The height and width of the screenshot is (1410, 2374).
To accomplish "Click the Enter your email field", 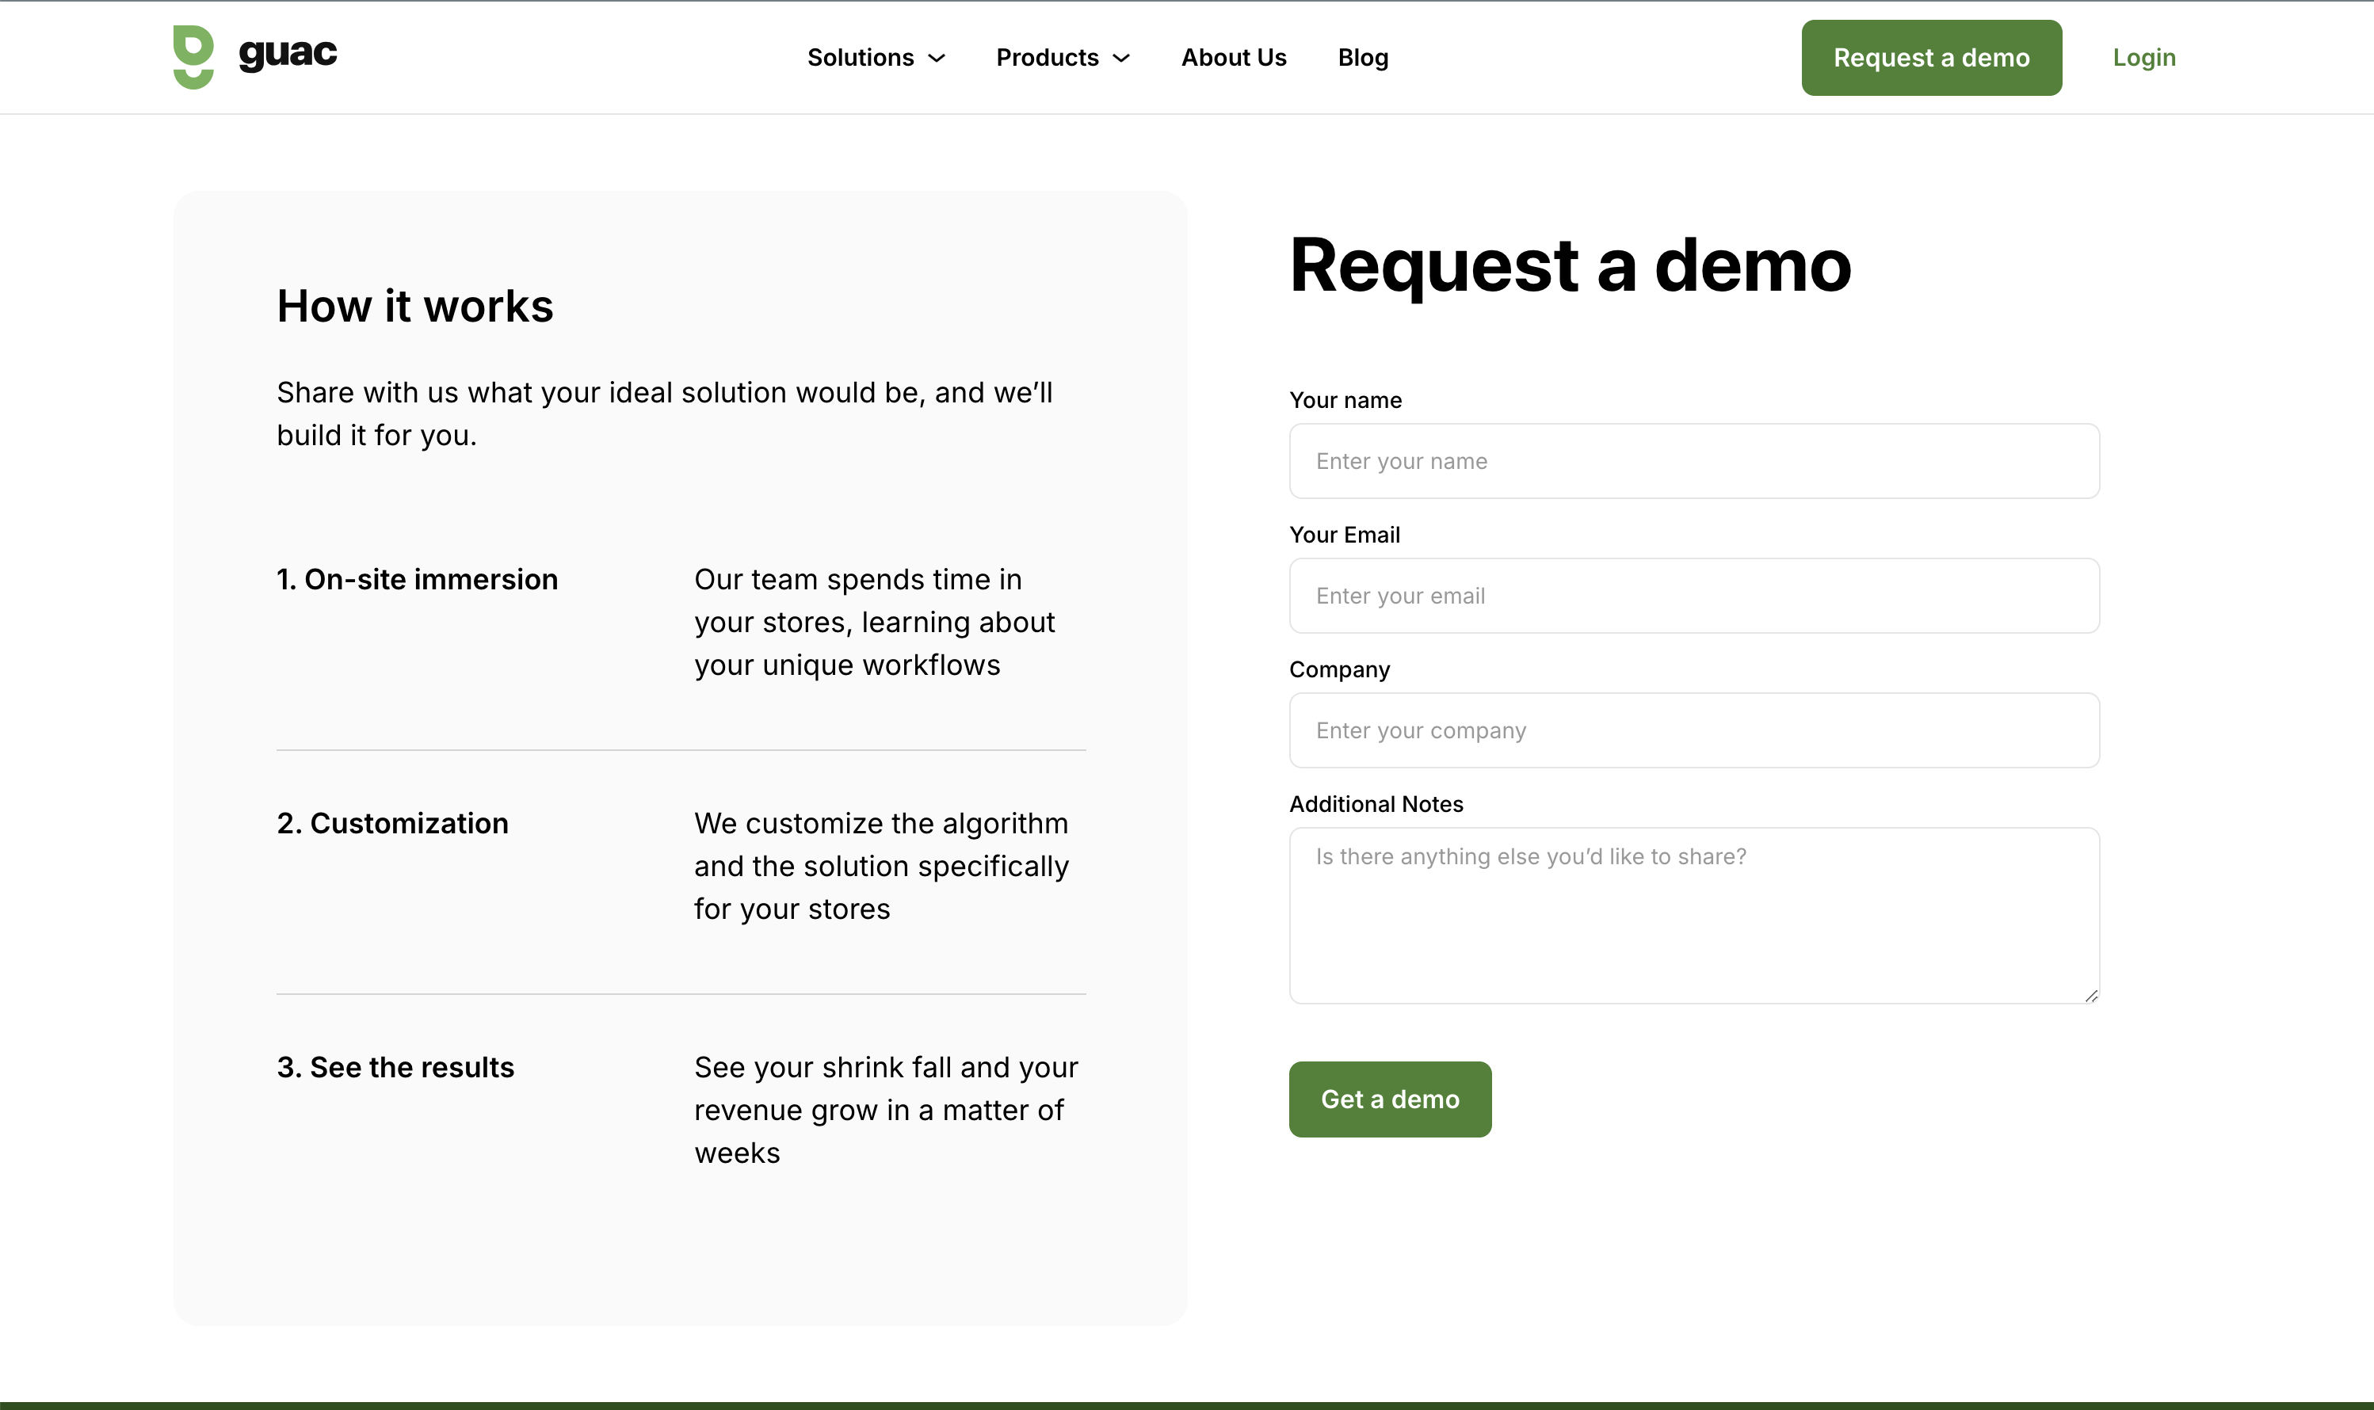I will click(x=1693, y=596).
